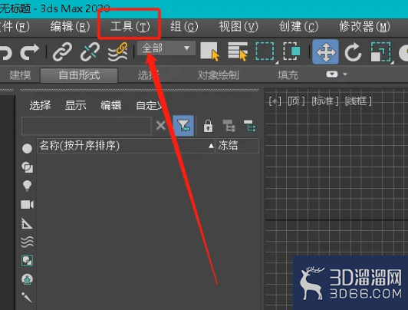Open the 视图(V) menu
The width and height of the screenshot is (408, 310).
239,27
